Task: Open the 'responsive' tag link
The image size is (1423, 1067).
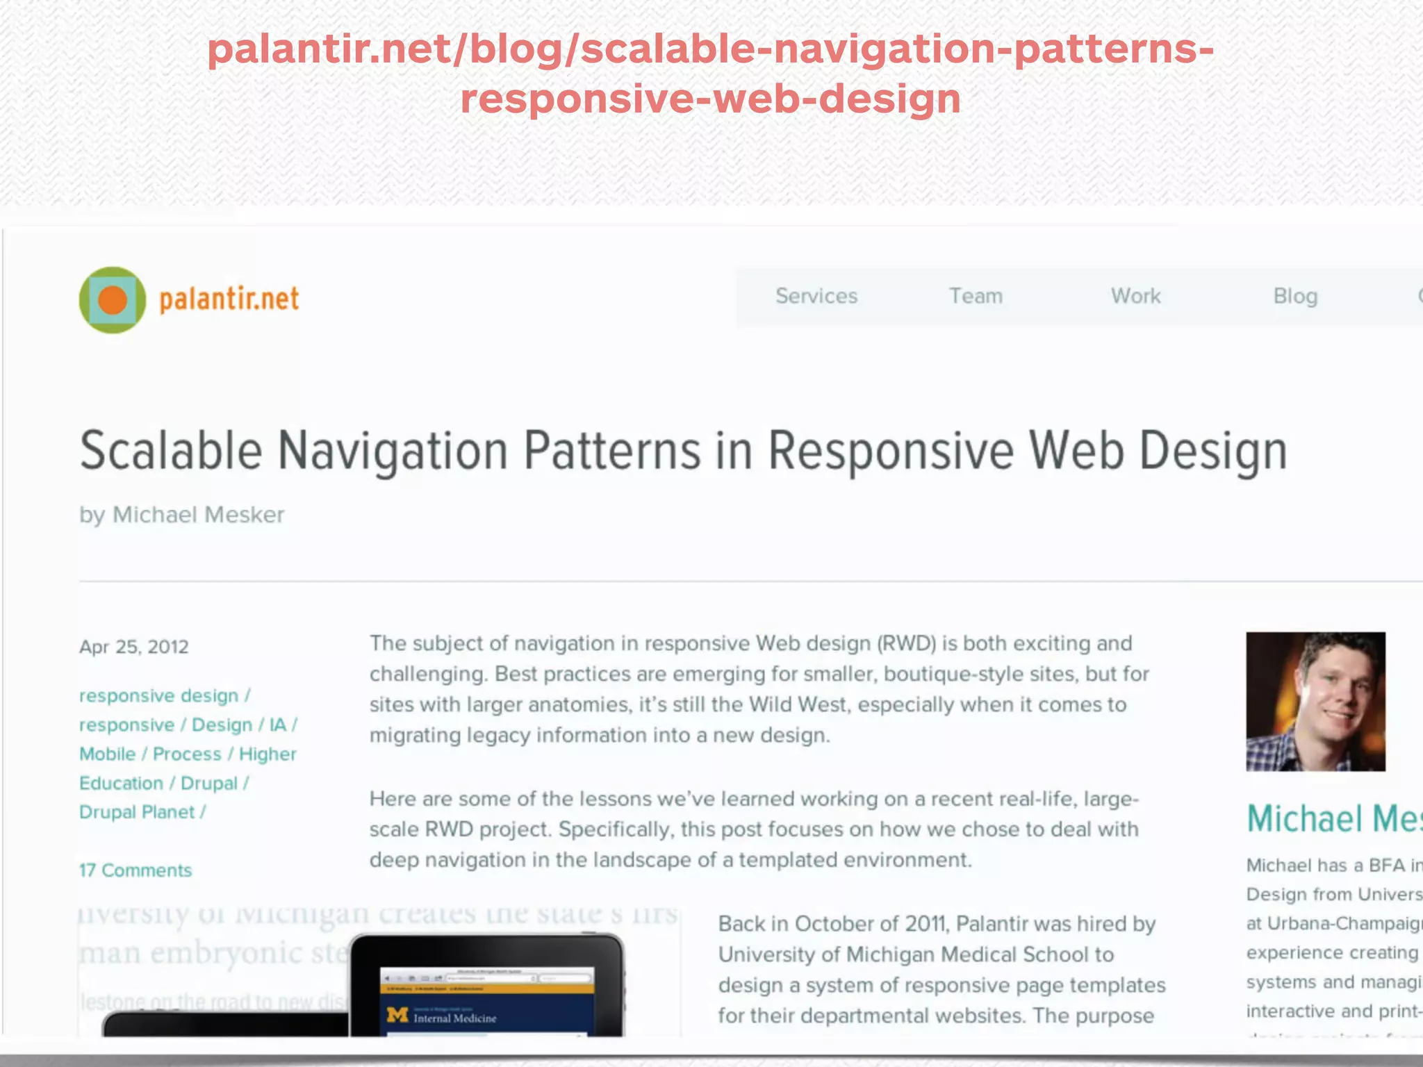Action: pos(127,725)
